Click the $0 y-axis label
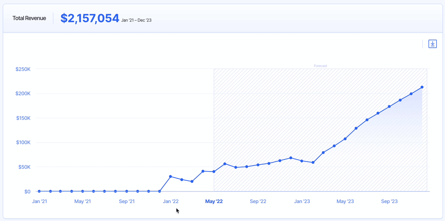445x221 pixels. point(27,192)
